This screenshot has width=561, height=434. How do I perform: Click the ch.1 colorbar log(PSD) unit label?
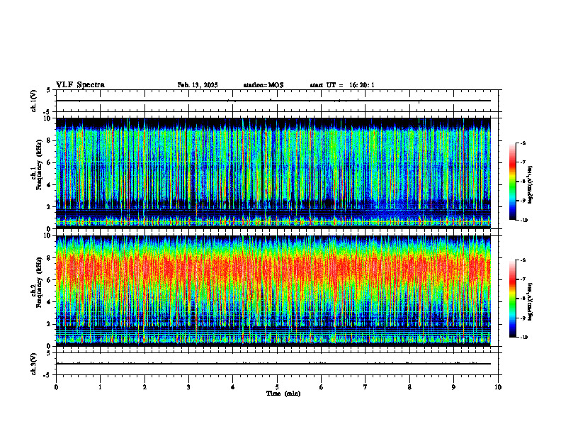pos(531,184)
